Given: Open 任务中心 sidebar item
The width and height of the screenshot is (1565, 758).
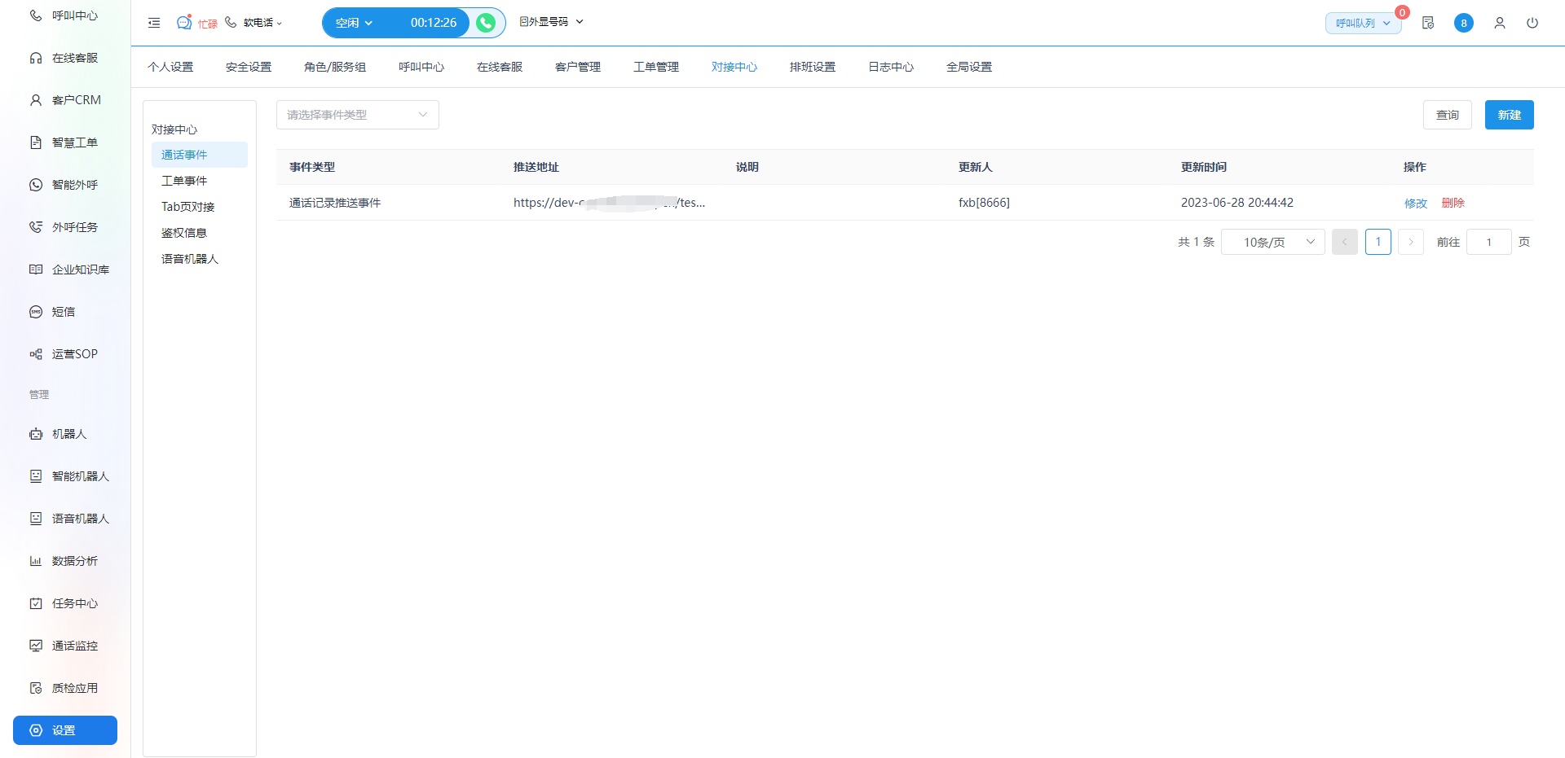Looking at the screenshot, I should [65, 603].
